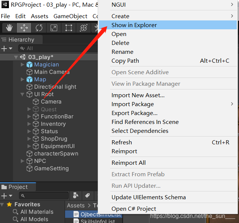Open the GameObject menu
239x223 pixels.
click(70, 16)
